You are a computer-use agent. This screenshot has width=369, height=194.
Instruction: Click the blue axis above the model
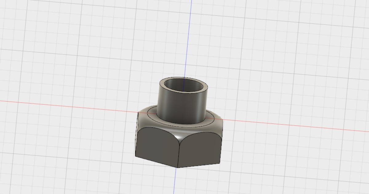(x=189, y=31)
